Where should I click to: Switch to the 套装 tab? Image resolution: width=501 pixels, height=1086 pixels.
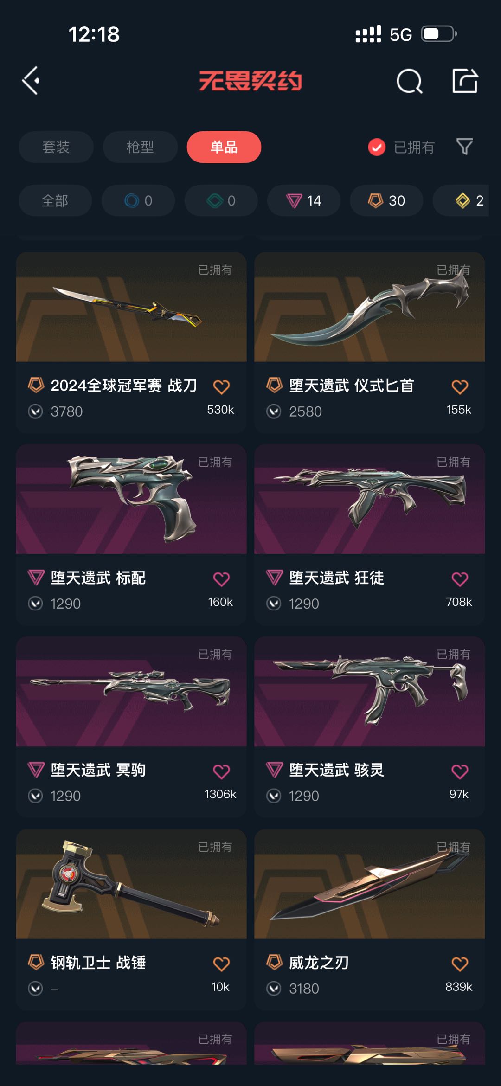[x=56, y=147]
